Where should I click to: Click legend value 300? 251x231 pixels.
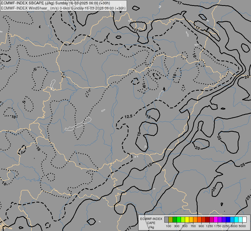pyautogui.click(x=177, y=226)
